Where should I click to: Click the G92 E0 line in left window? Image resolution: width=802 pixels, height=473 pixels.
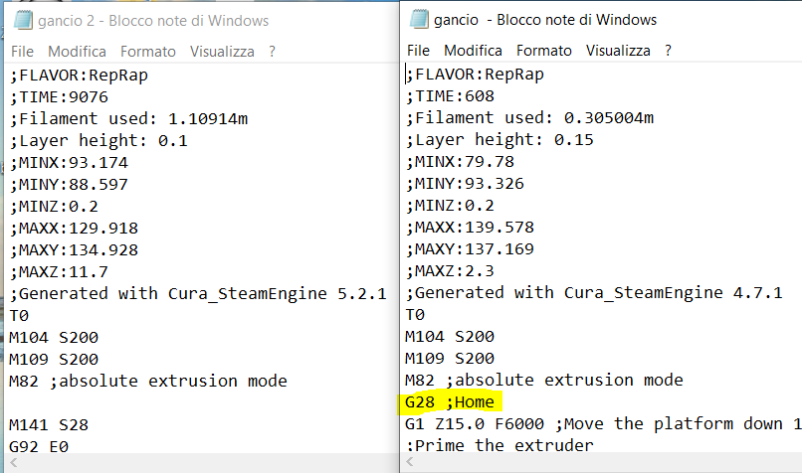point(39,447)
